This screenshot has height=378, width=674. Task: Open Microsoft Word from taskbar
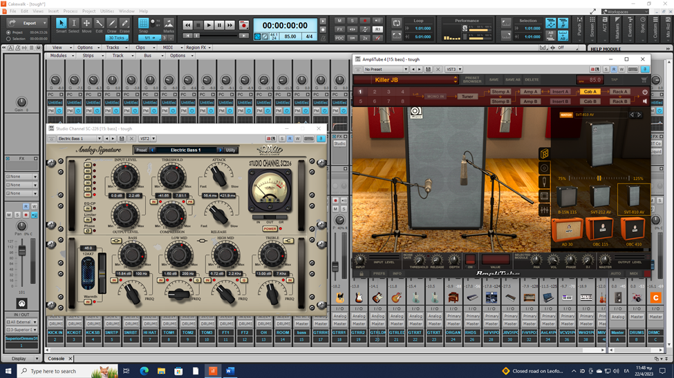[x=230, y=370]
